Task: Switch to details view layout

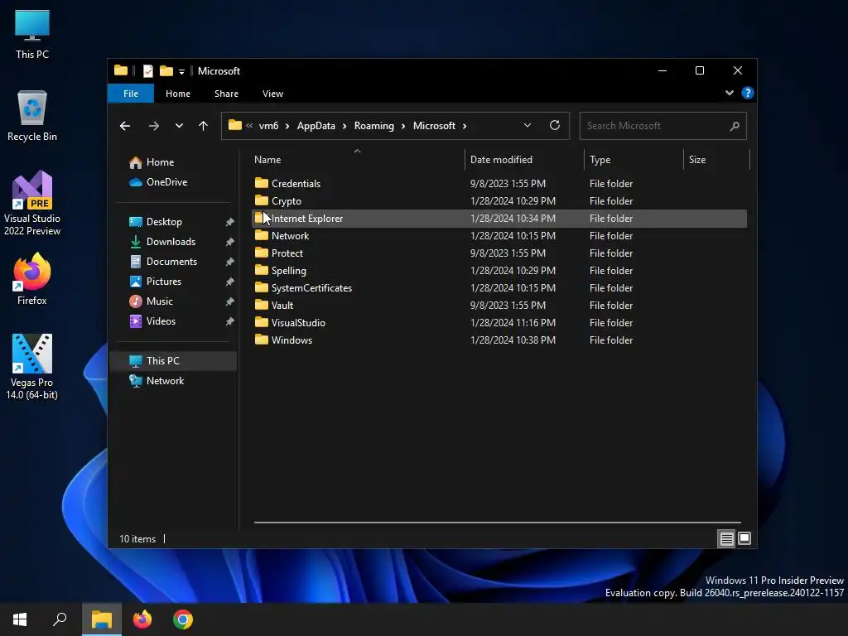Action: pyautogui.click(x=726, y=538)
